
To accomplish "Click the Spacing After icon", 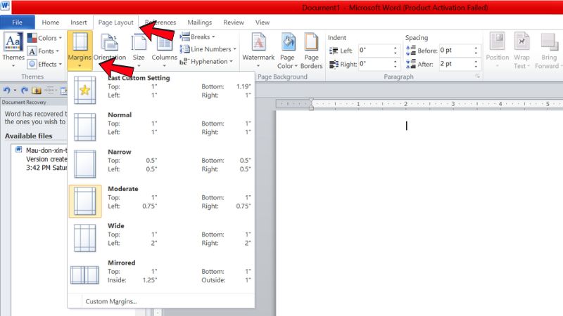I will click(411, 64).
